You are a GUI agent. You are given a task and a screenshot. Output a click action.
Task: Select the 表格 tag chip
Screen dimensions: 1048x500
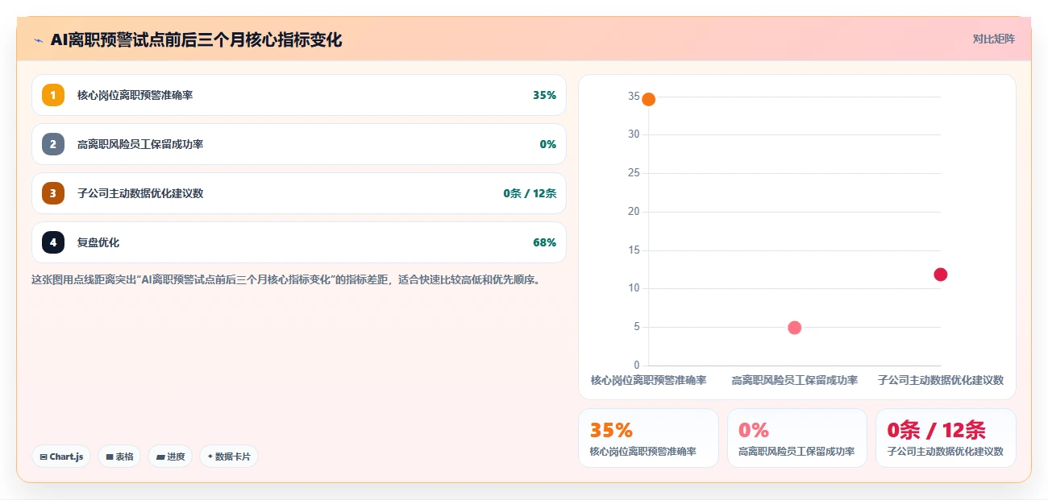click(119, 457)
